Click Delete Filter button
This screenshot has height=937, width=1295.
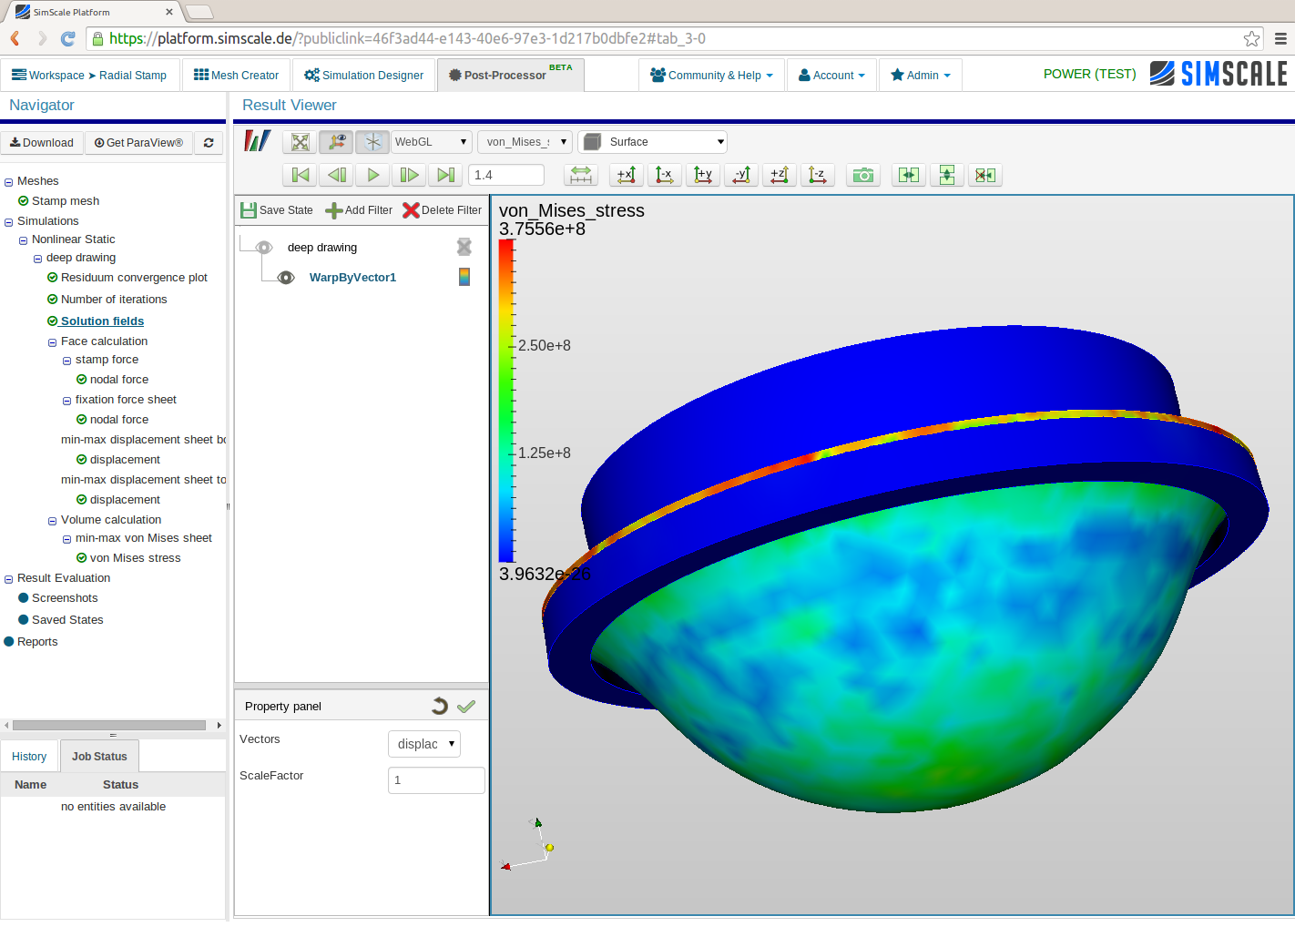coord(443,210)
